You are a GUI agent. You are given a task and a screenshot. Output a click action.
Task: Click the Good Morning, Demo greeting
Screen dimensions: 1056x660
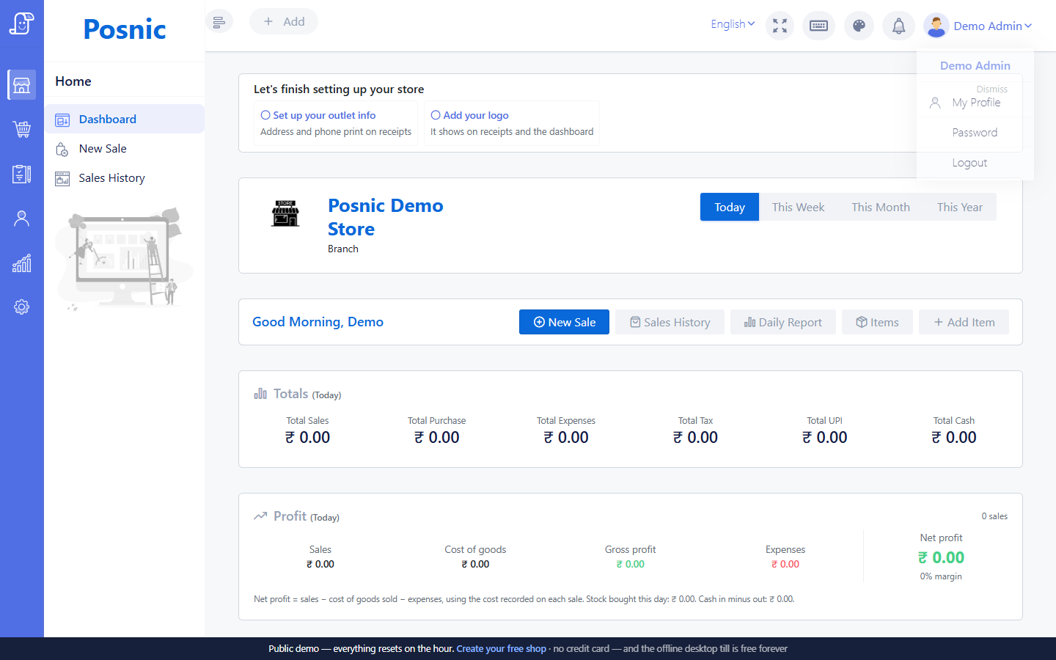click(318, 322)
